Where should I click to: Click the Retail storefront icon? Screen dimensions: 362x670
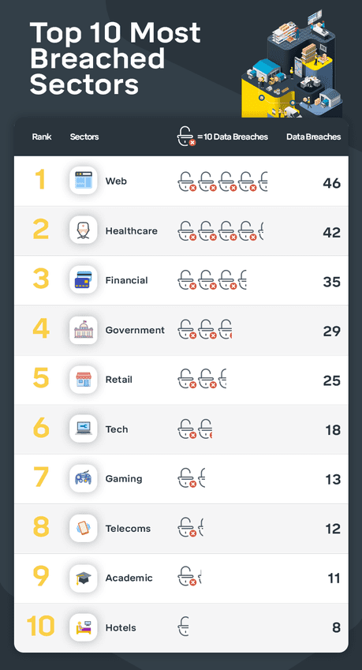[84, 379]
